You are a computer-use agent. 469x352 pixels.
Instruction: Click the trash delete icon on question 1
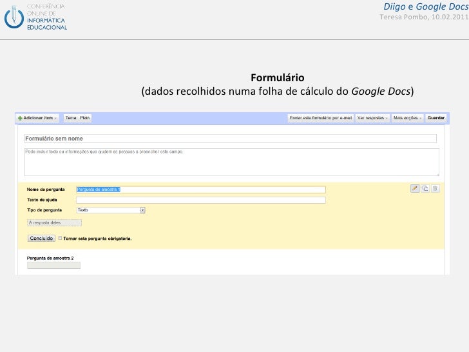[436, 188]
